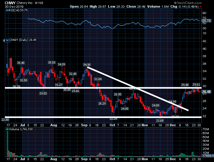Click the Chg -0.14 (-0.49%) value
This screenshot has width=214, height=162.
click(184, 6)
